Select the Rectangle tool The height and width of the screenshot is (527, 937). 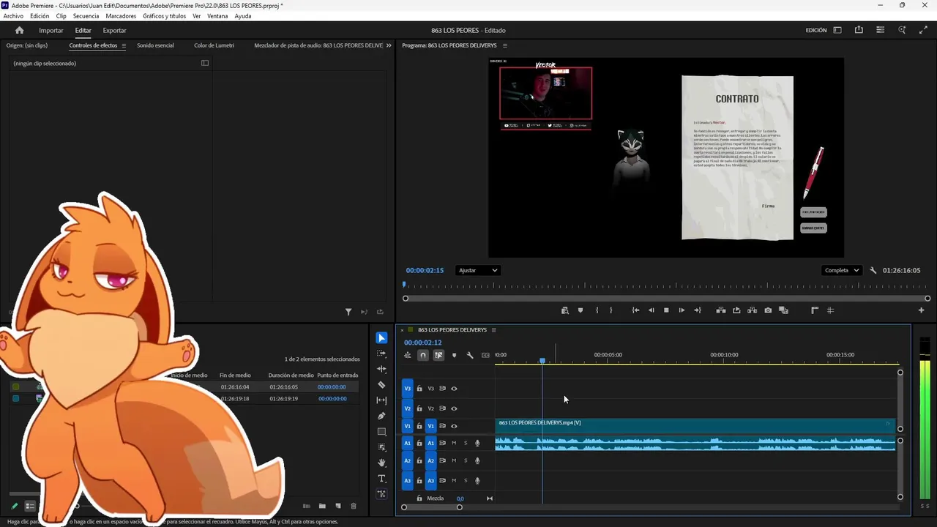point(381,432)
